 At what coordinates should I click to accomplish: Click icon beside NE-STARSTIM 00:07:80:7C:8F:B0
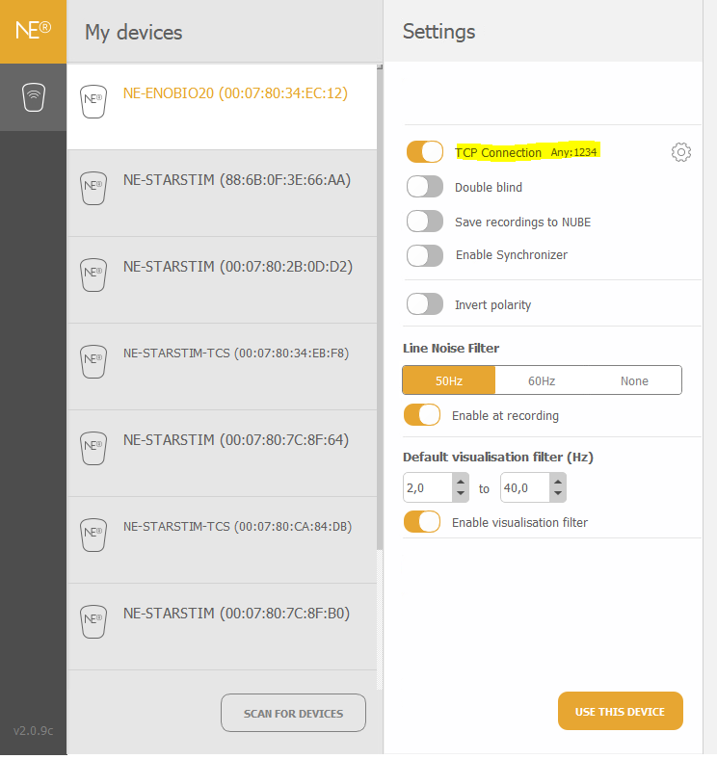[x=93, y=621]
